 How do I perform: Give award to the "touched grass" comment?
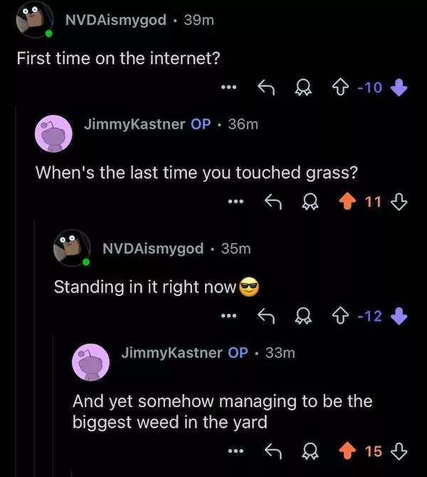310,202
